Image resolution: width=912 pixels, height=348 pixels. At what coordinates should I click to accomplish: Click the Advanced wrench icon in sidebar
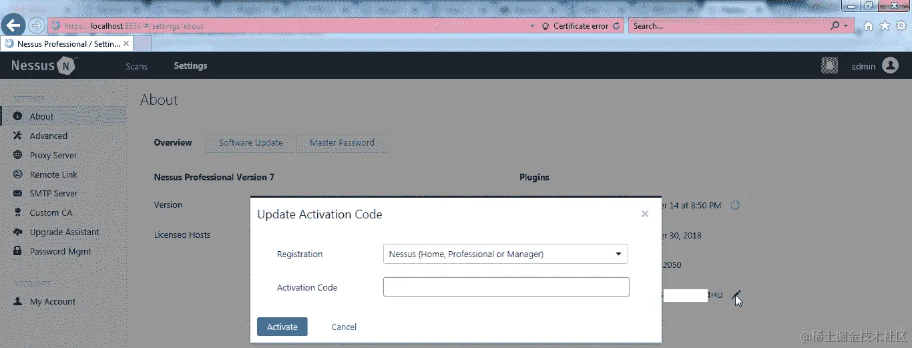point(17,136)
